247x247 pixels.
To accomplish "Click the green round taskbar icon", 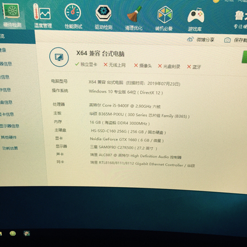I will point(13,233).
